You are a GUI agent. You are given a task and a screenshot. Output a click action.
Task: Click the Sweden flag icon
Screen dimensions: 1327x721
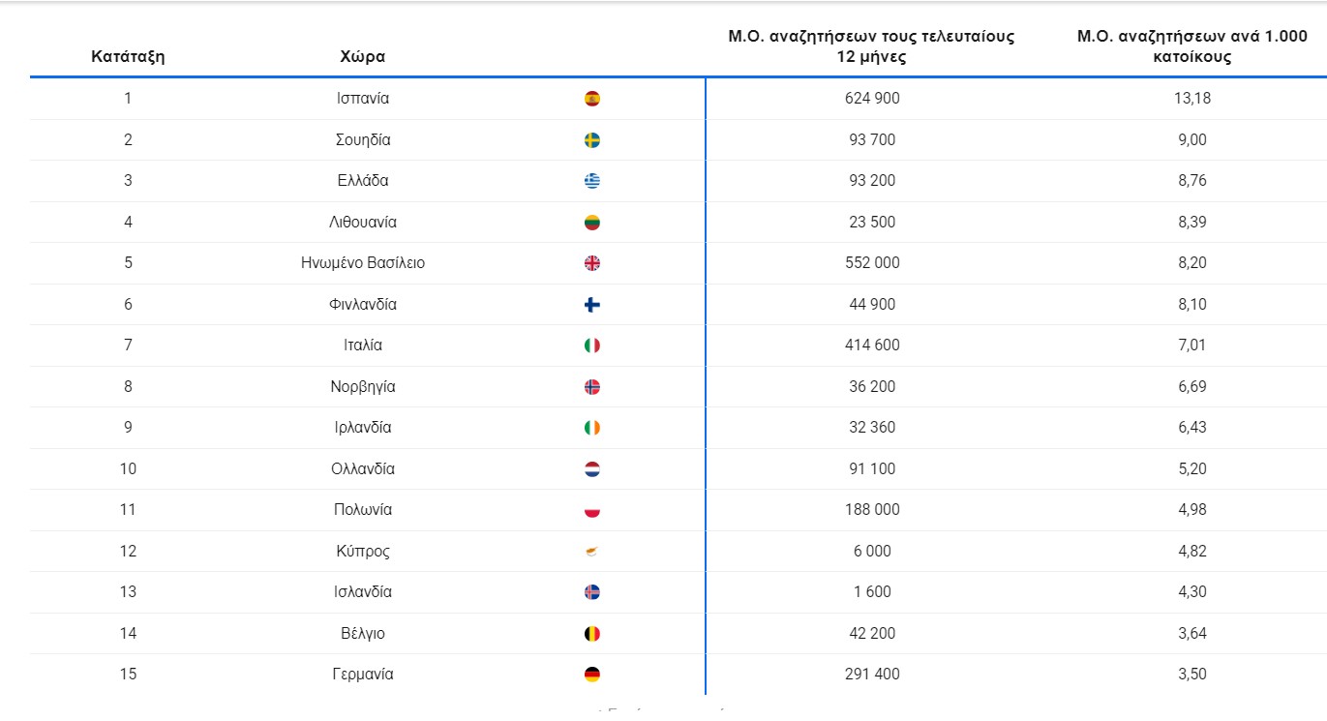(592, 140)
